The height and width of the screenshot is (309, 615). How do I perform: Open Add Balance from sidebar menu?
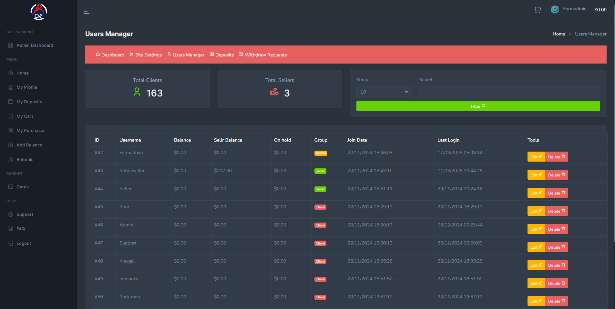29,145
